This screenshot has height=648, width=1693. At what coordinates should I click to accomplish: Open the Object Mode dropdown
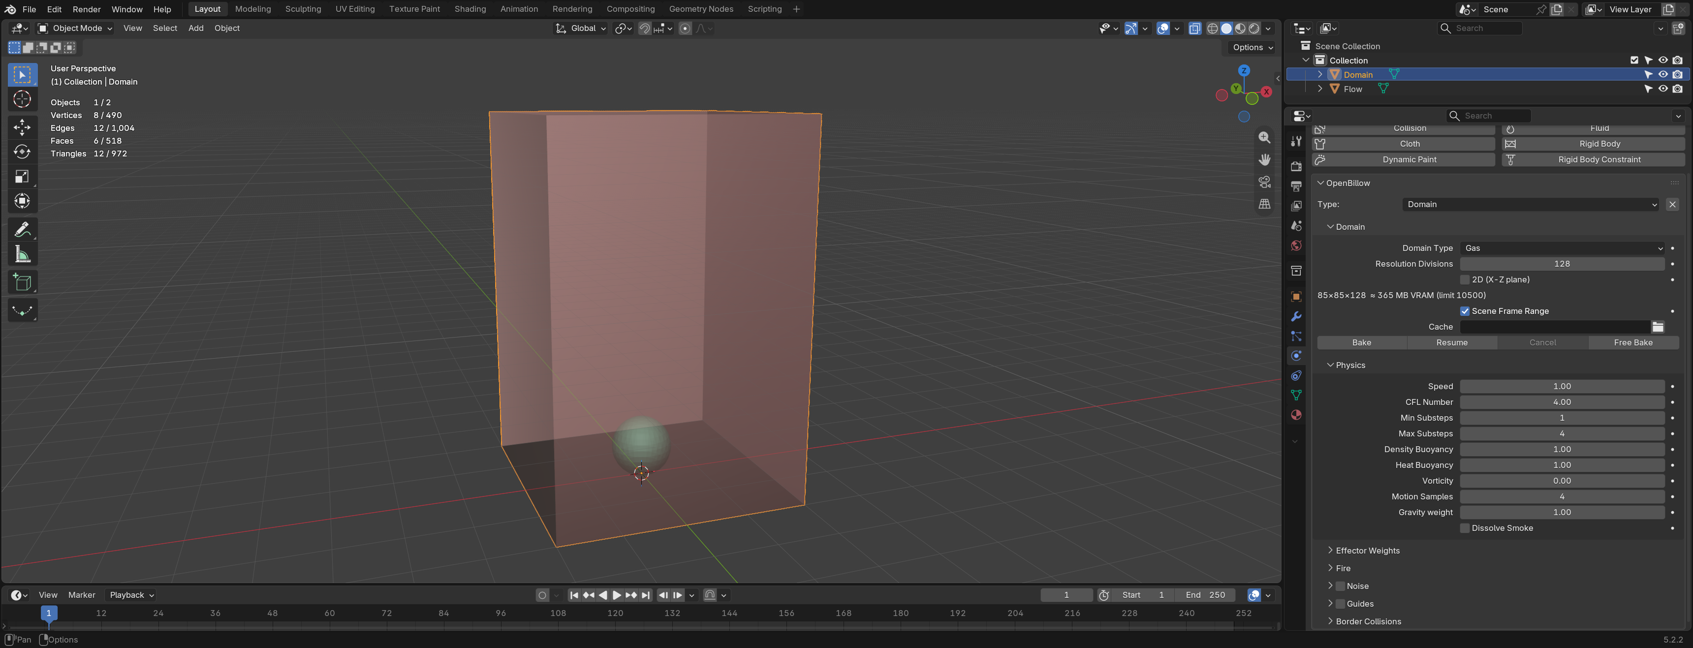(x=75, y=28)
